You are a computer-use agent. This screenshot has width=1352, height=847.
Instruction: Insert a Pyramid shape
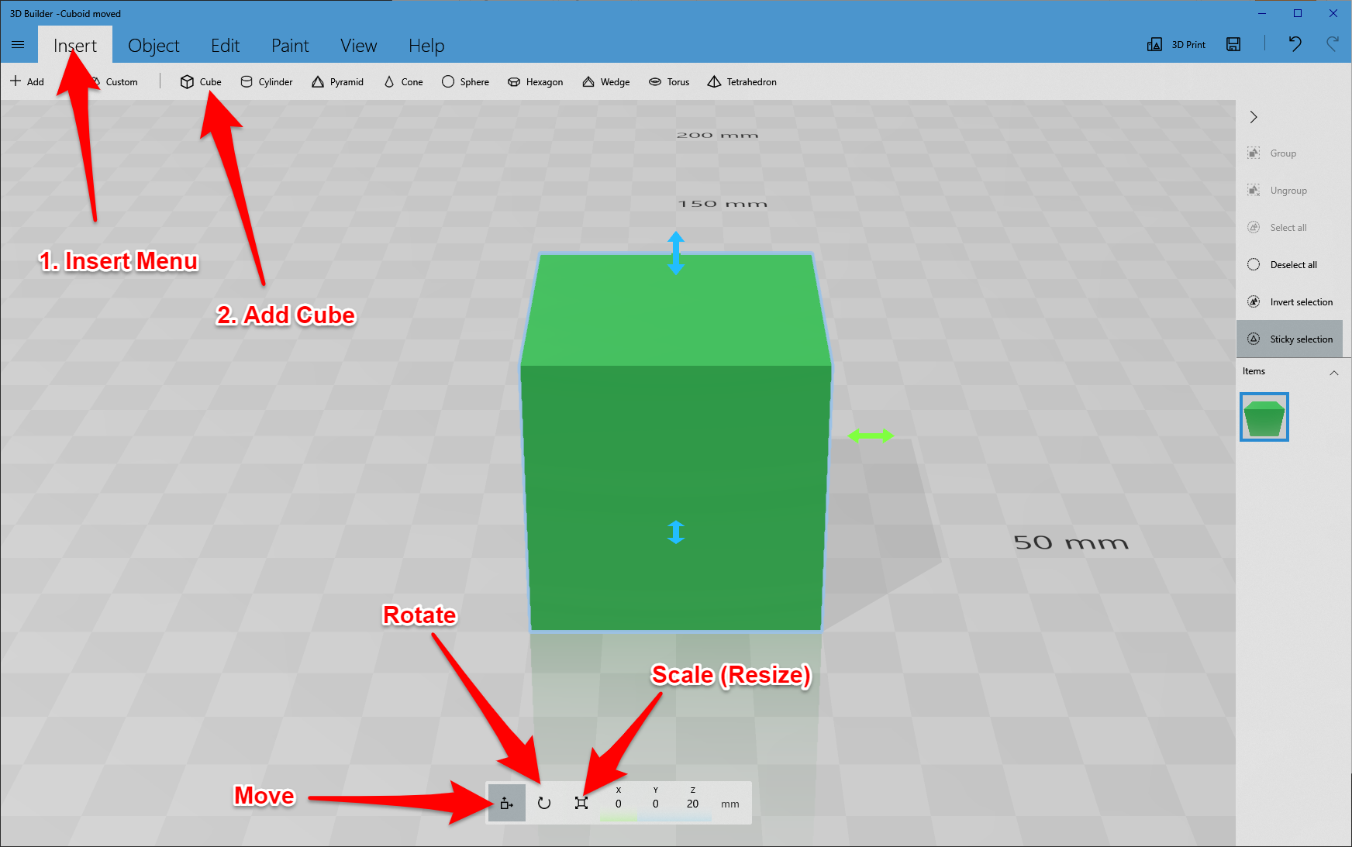(337, 81)
